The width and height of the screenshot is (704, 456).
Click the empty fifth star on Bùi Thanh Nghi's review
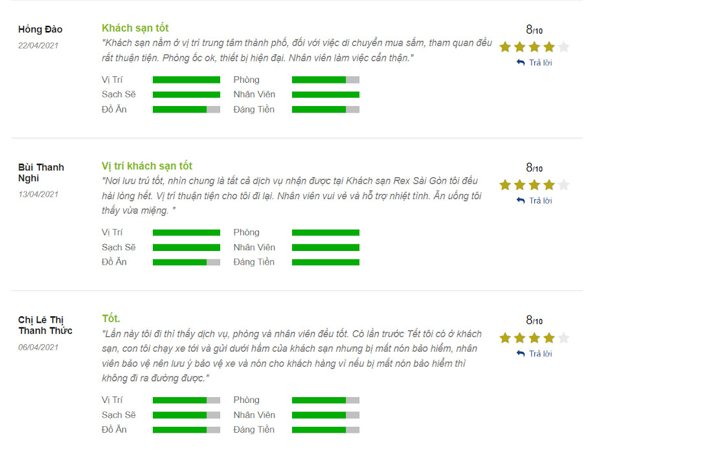(563, 185)
